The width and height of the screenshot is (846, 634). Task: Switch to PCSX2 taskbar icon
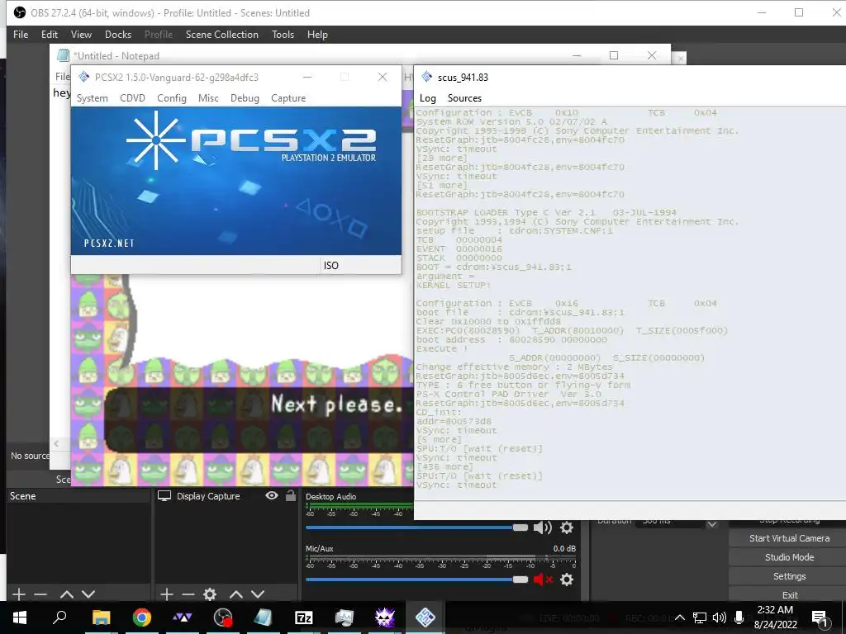click(x=425, y=617)
